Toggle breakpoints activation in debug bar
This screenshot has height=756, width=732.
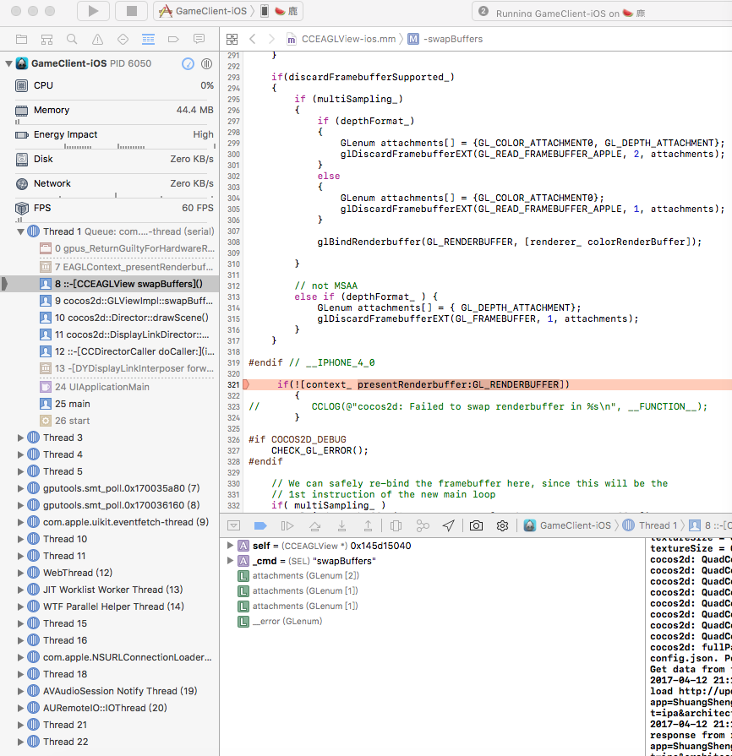click(x=260, y=525)
